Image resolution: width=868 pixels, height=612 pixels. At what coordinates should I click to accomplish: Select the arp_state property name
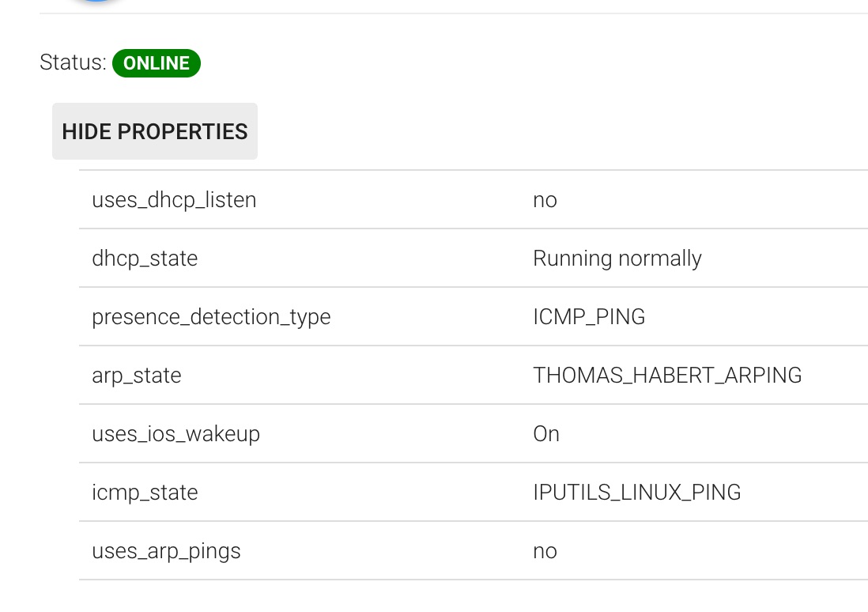click(x=136, y=376)
